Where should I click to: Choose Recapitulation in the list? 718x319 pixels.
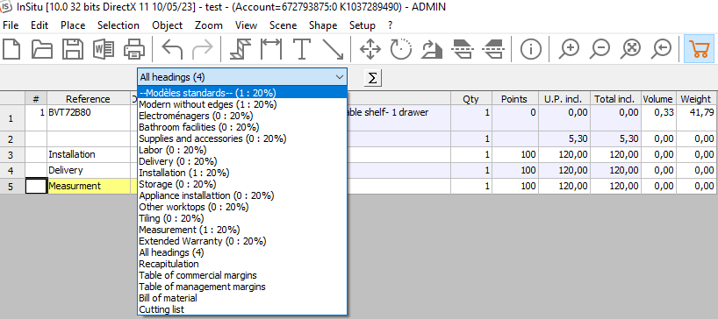(x=242, y=264)
